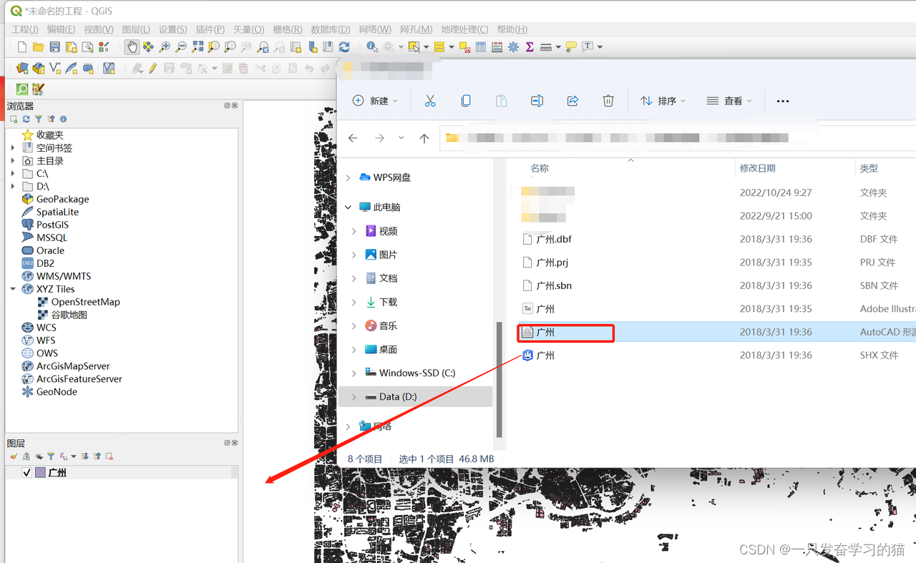
Task: Select 谷歌地图 under XYZ Tiles
Action: tap(69, 315)
